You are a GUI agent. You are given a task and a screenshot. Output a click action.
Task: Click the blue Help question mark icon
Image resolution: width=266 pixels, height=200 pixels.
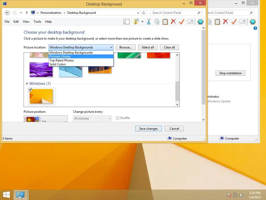point(255,28)
